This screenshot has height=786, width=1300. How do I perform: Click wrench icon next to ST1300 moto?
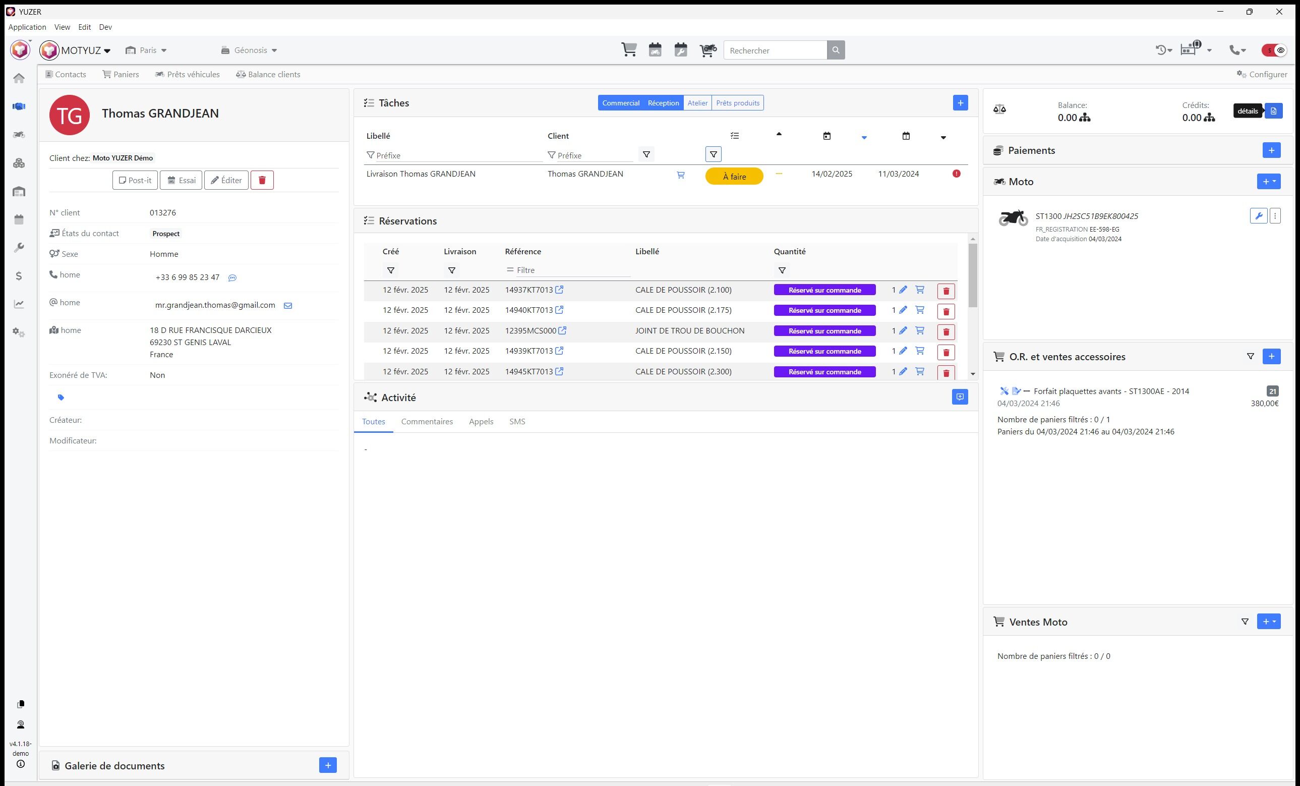click(1258, 216)
